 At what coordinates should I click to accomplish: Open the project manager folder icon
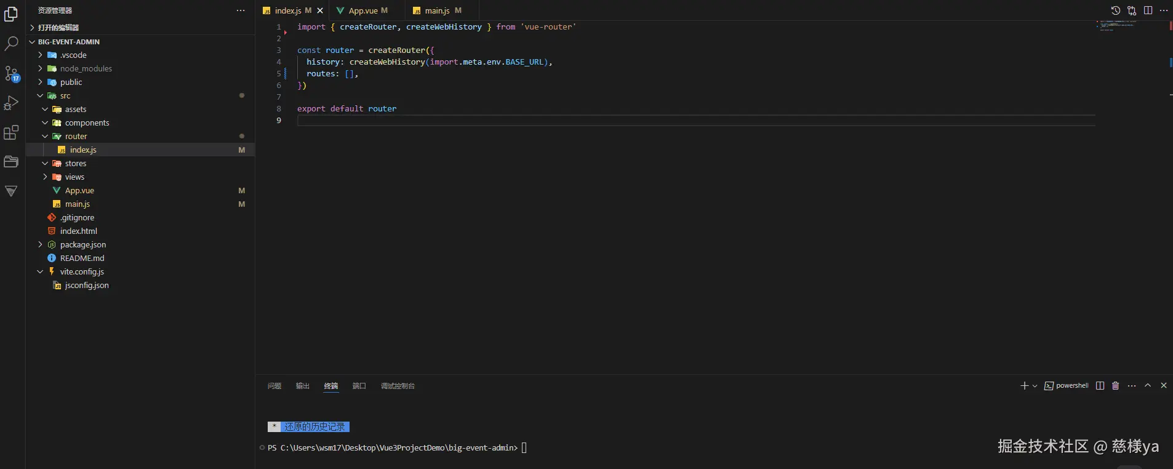[11, 162]
